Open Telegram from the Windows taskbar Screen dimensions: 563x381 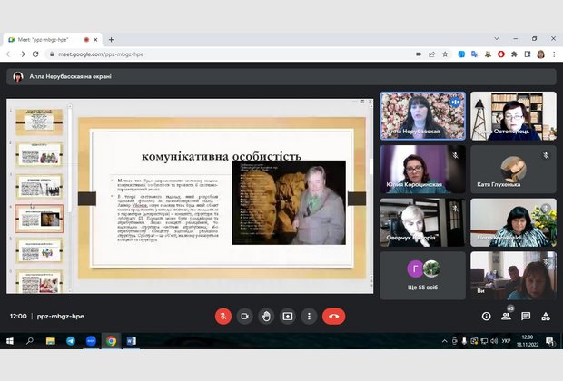(71, 341)
